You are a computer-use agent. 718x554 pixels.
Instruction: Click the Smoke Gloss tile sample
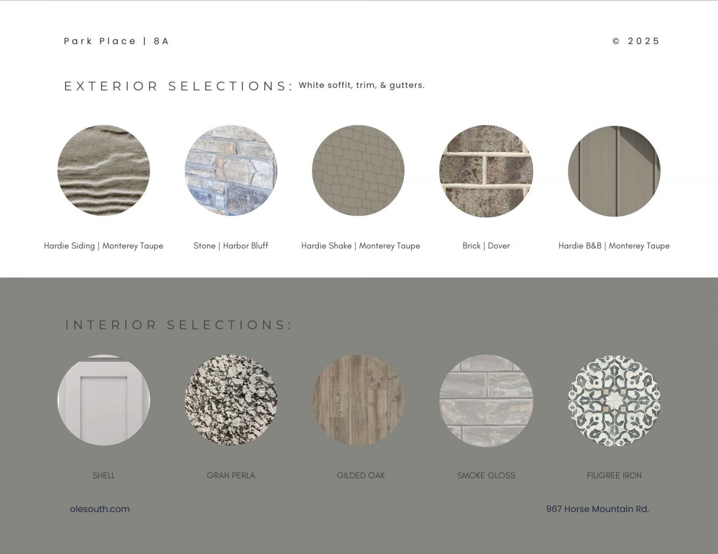486,400
